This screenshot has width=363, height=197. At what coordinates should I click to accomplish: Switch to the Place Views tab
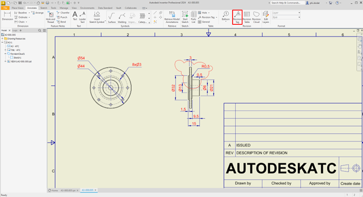click(18, 8)
